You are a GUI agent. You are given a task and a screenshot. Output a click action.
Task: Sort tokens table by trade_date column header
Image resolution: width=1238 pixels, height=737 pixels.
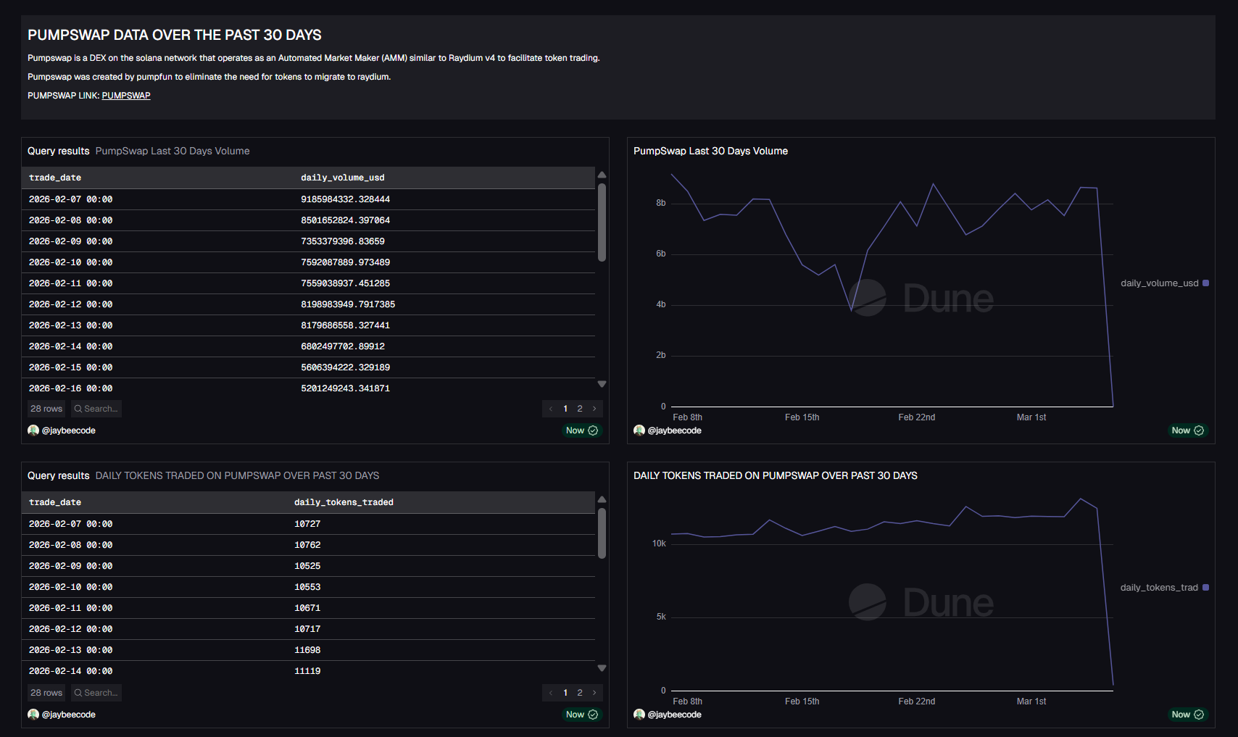click(x=55, y=502)
